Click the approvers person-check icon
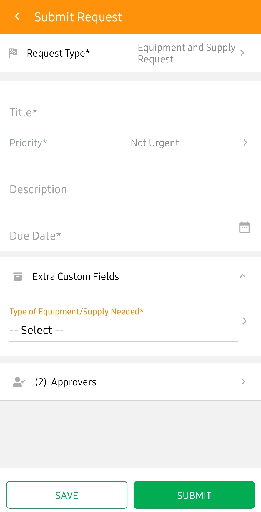 click(19, 382)
